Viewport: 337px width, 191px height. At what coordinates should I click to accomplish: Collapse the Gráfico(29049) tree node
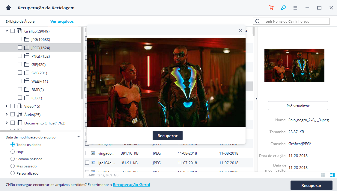click(x=7, y=31)
